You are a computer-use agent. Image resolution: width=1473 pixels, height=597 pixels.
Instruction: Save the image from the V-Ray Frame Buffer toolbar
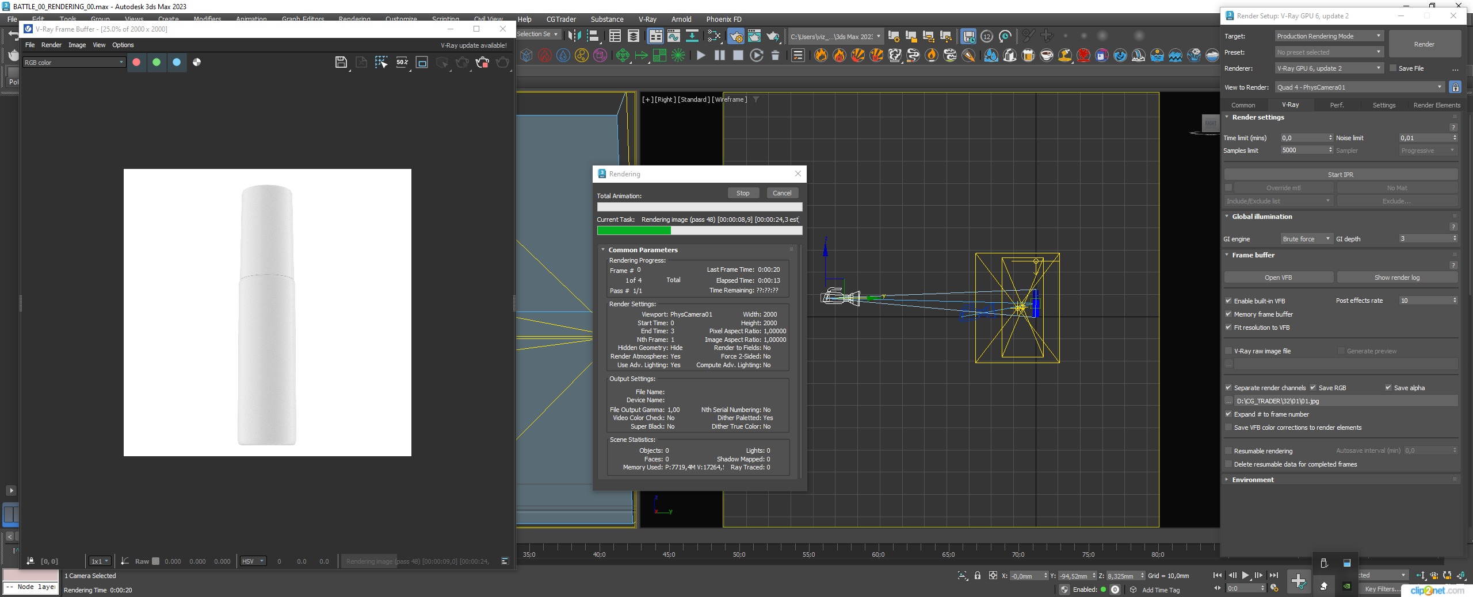click(341, 62)
